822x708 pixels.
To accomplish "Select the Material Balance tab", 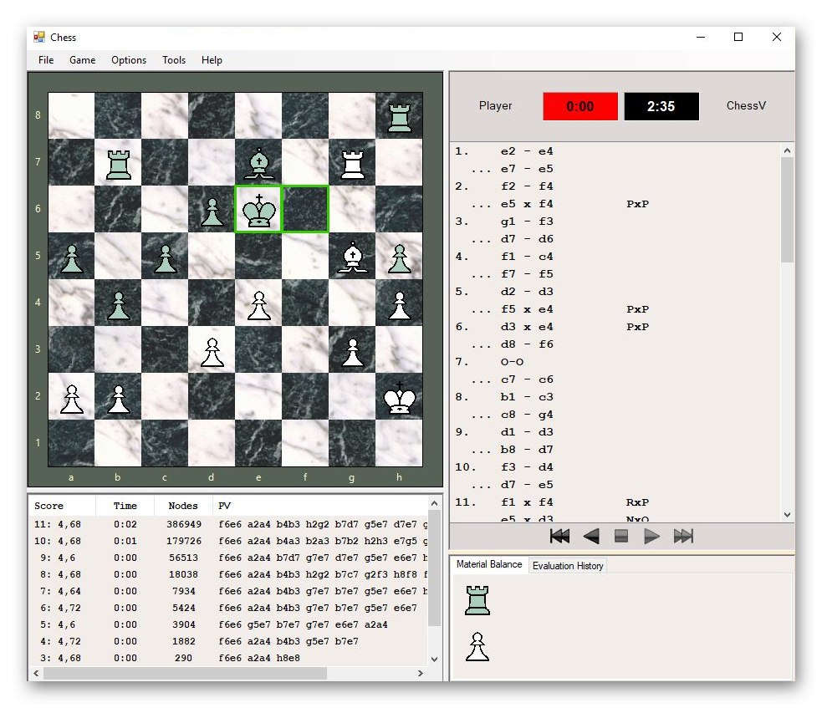I will pos(489,564).
